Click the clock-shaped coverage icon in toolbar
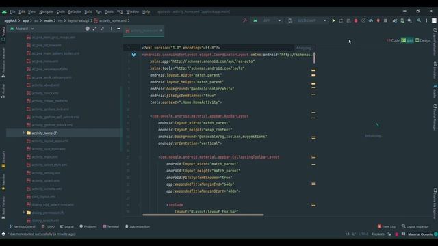 [363, 20]
